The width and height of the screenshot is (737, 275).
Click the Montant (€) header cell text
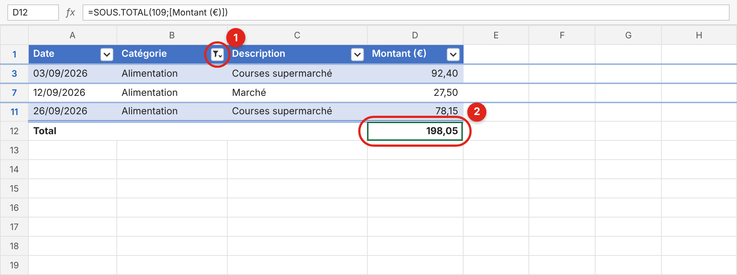coord(399,54)
